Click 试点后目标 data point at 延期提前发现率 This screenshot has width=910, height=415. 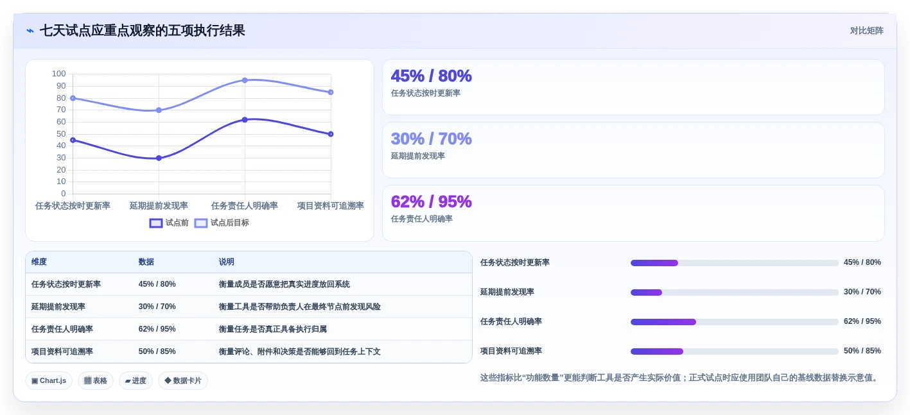159,110
